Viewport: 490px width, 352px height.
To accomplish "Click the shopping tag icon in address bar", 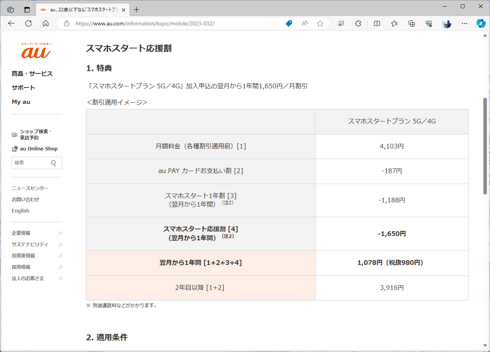I will pos(289,23).
